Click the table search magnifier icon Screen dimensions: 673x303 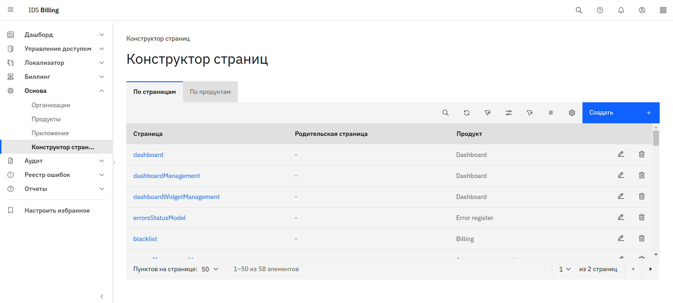click(445, 113)
